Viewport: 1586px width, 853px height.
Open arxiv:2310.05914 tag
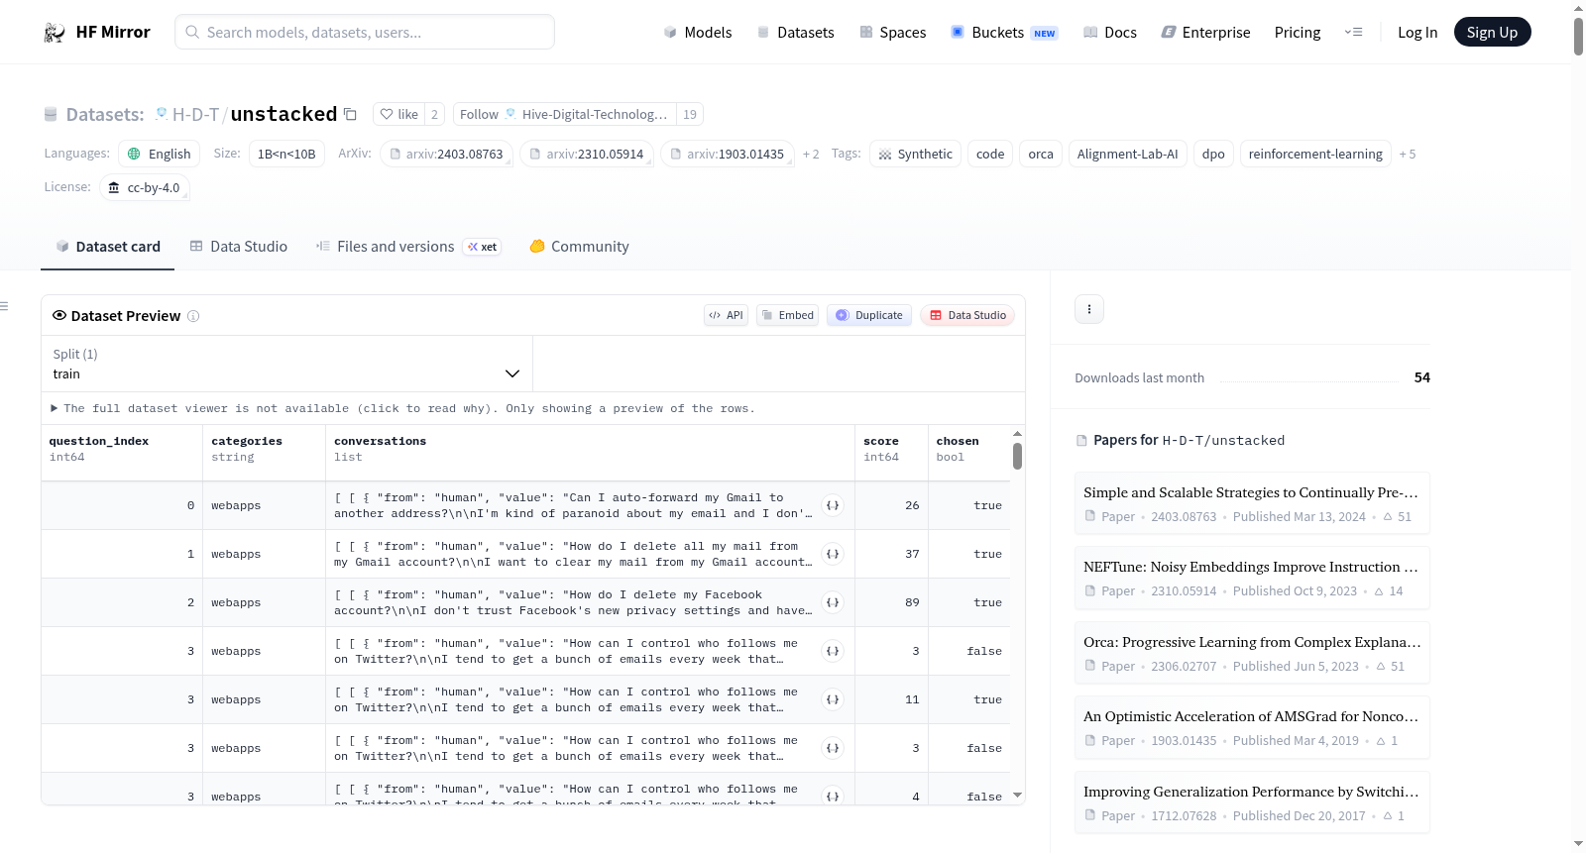click(x=587, y=154)
